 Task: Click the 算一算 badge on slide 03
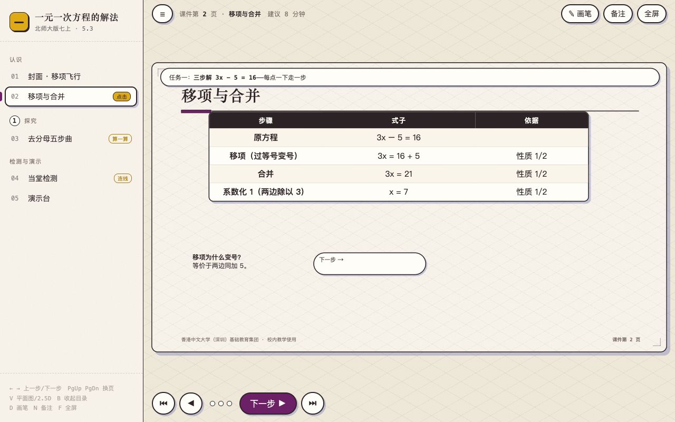coord(120,139)
